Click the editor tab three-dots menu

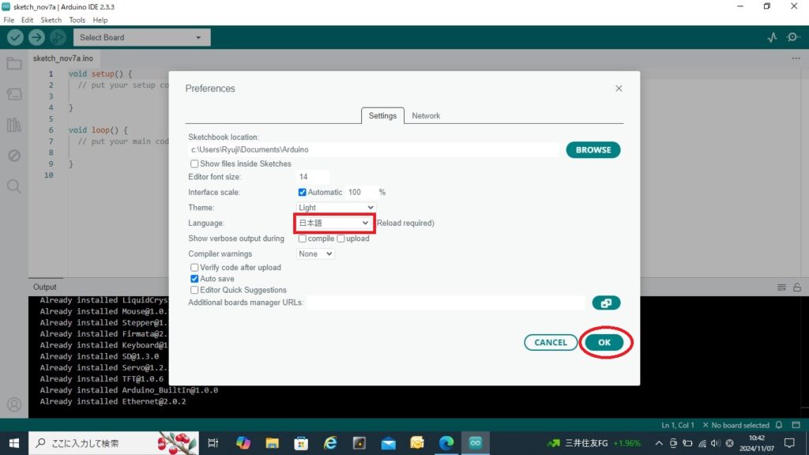(796, 58)
